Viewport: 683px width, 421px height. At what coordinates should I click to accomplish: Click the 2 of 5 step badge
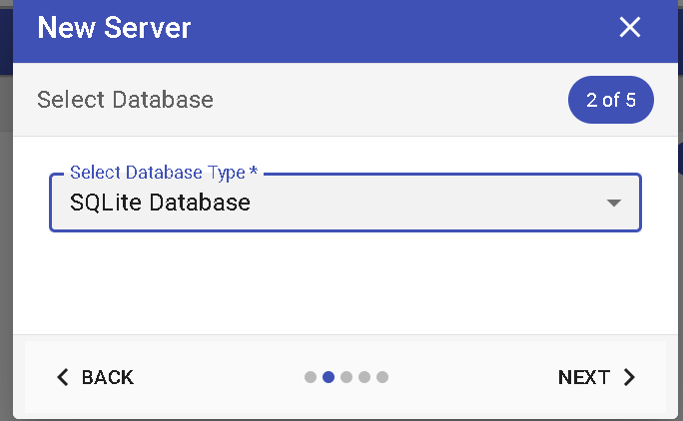(x=611, y=100)
